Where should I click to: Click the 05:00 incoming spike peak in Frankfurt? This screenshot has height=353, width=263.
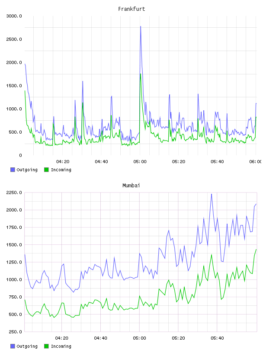click(141, 74)
